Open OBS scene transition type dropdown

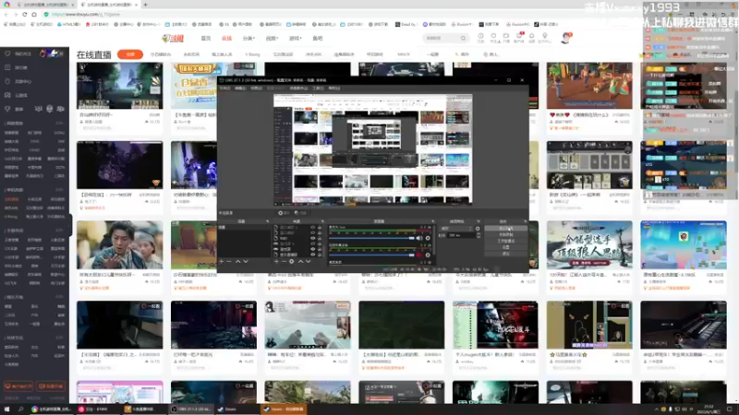[455, 229]
